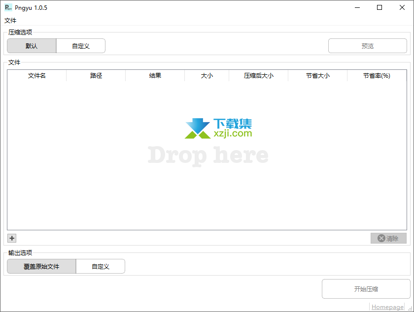Sort by 节省率(%) column header
Screen dimensions: 414x312
pyautogui.click(x=377, y=76)
